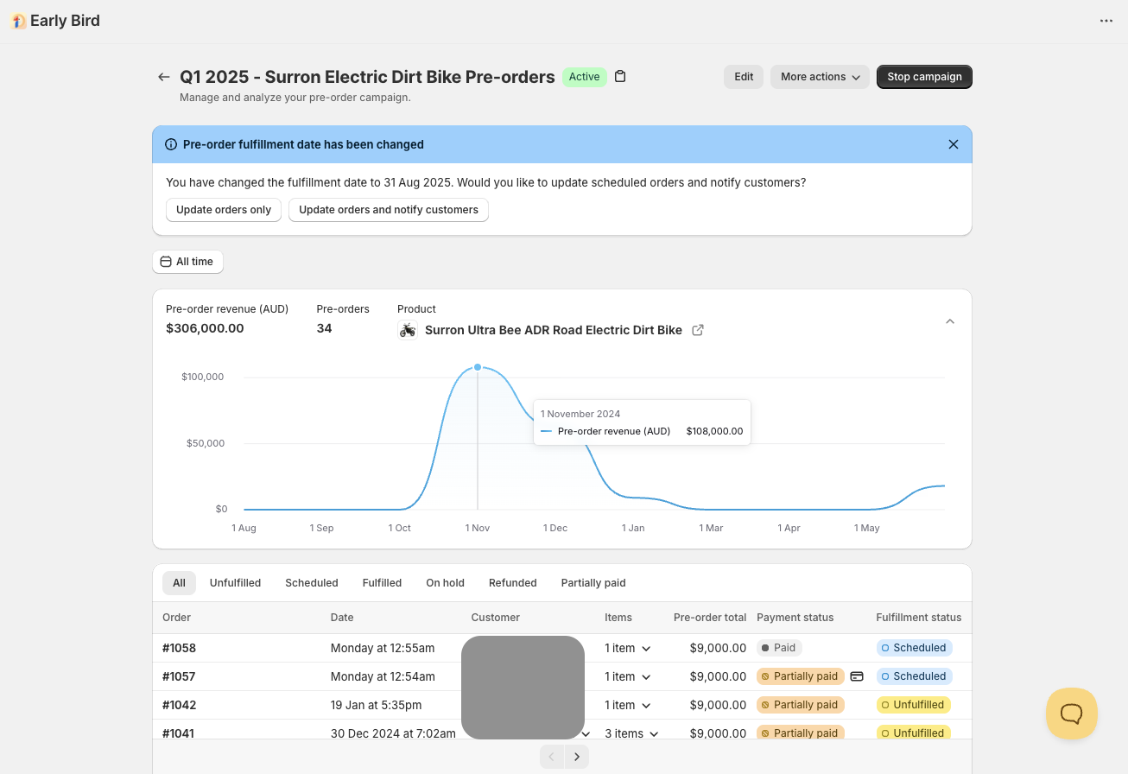Switch to the On hold tab
The height and width of the screenshot is (774, 1128).
click(x=445, y=583)
